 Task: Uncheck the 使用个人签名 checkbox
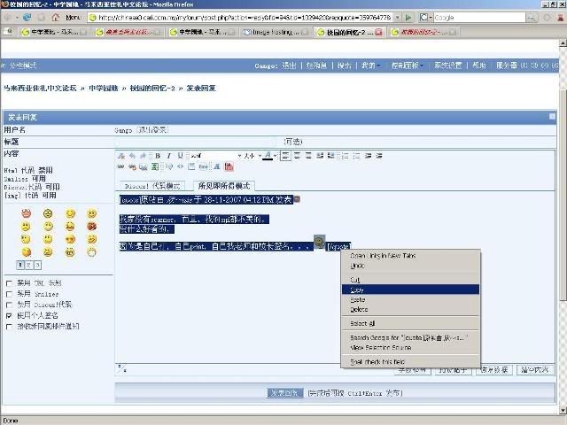tap(10, 315)
